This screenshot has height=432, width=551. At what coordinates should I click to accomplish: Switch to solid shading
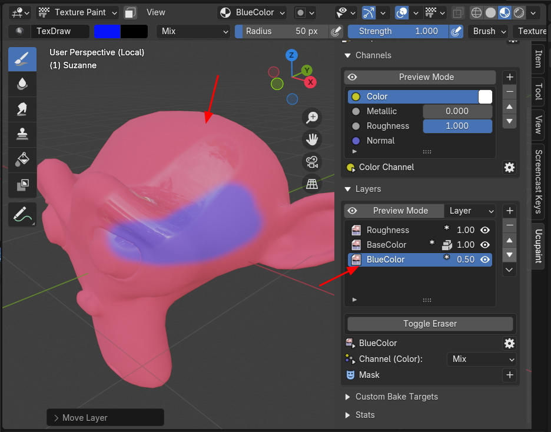pyautogui.click(x=490, y=13)
